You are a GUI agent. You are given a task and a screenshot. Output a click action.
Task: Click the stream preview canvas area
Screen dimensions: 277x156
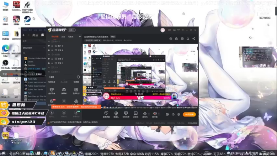pyautogui.click(x=140, y=76)
